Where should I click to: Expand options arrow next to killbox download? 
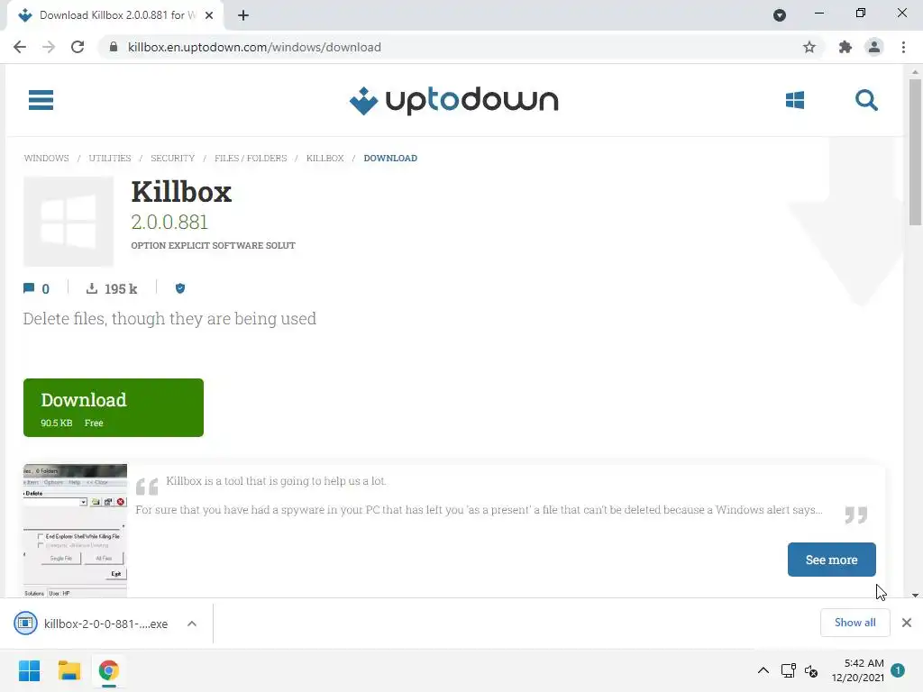(192, 624)
